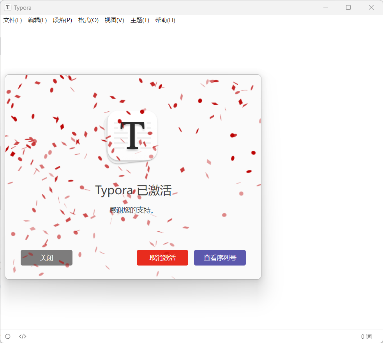Click the red 取消激活 button

(162, 258)
